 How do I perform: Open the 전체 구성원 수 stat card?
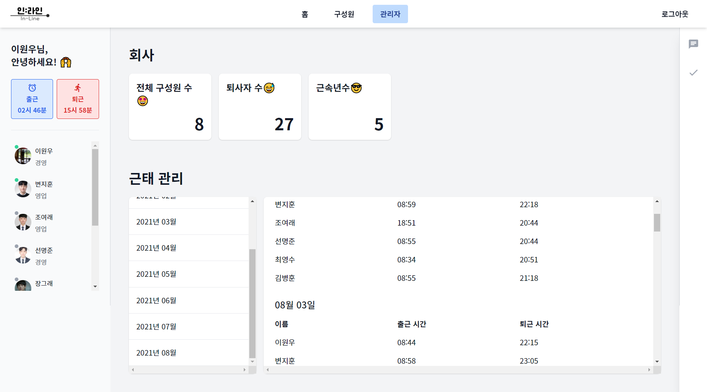(x=170, y=106)
